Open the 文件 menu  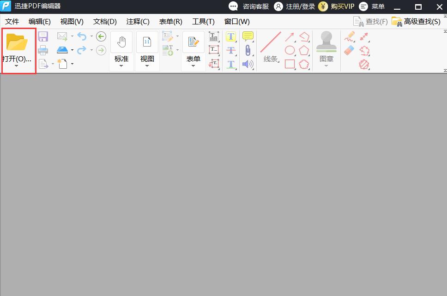coord(12,22)
